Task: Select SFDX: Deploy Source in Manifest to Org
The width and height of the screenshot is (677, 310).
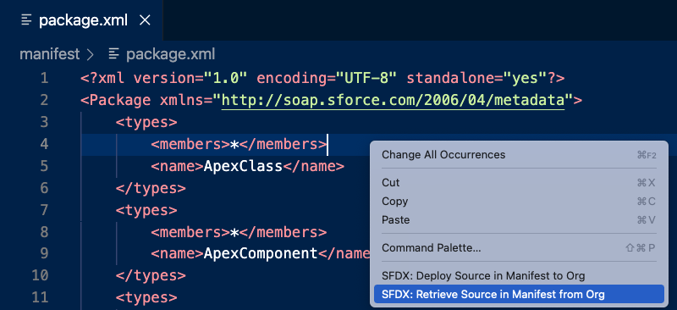Action: pyautogui.click(x=519, y=276)
